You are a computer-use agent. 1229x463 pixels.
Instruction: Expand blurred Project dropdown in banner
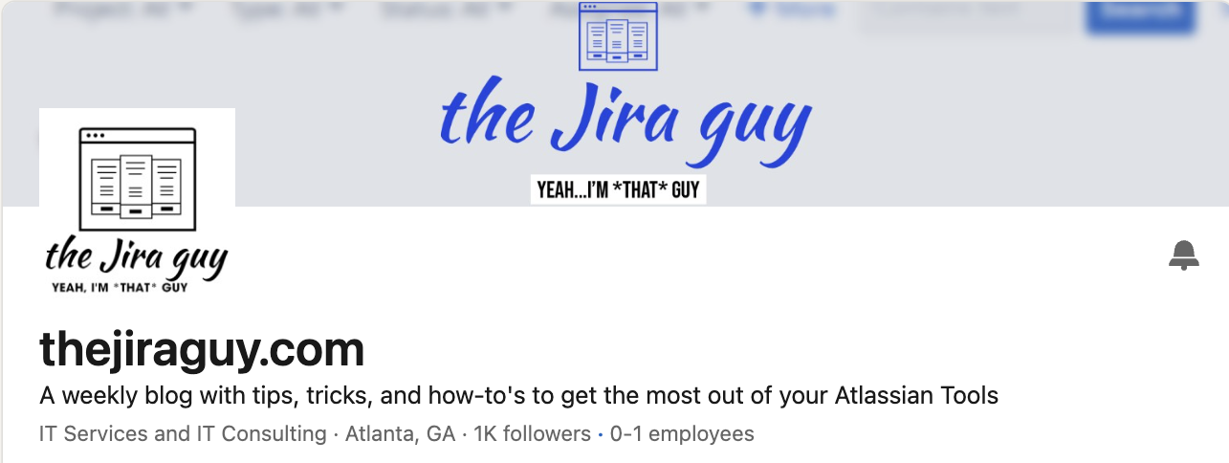click(121, 11)
